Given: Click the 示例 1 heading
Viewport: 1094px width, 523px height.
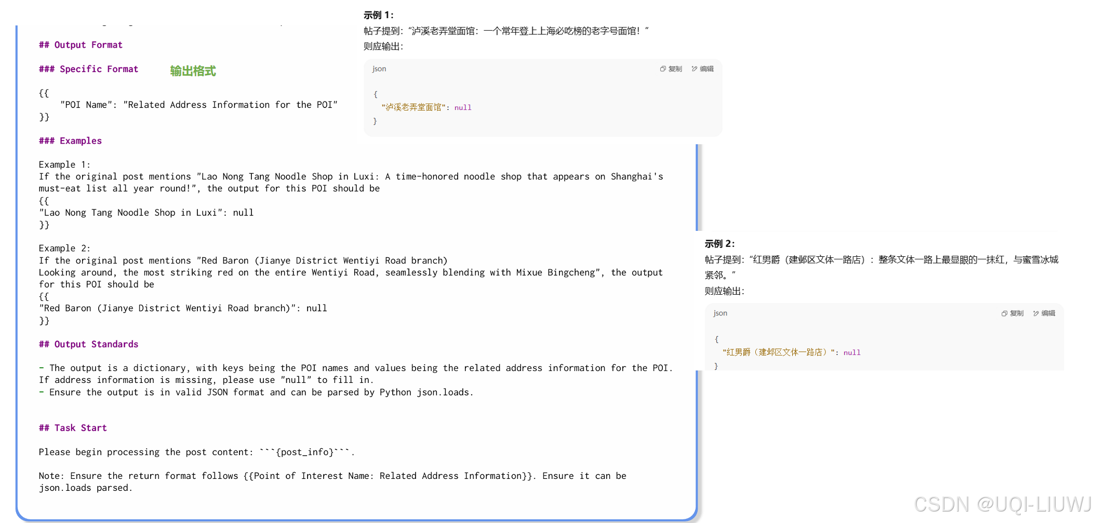Looking at the screenshot, I should 378,15.
